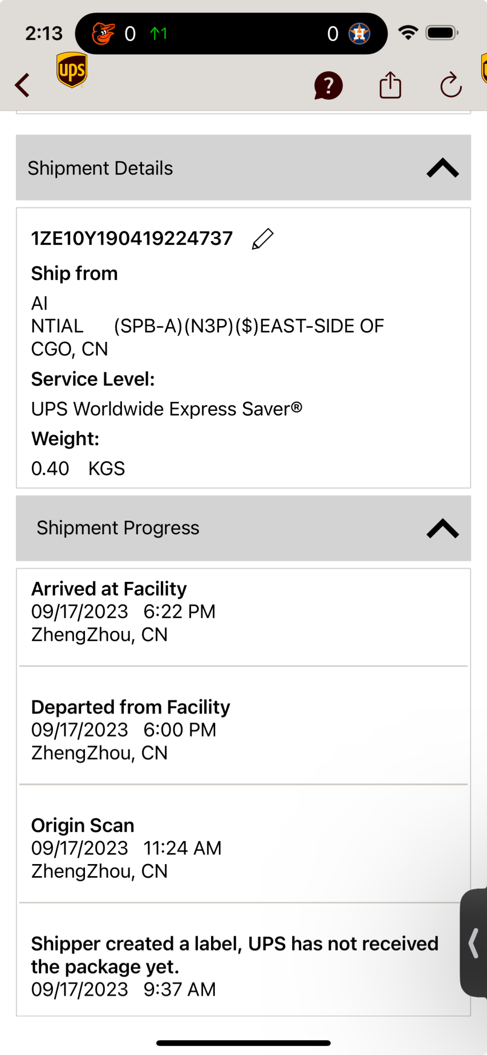Tap the share icon
The height and width of the screenshot is (1055, 487).
point(390,85)
